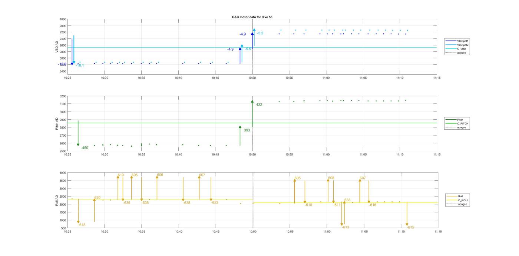
Task: Select the 'VBD pot1' legend entry
Action: [457, 41]
